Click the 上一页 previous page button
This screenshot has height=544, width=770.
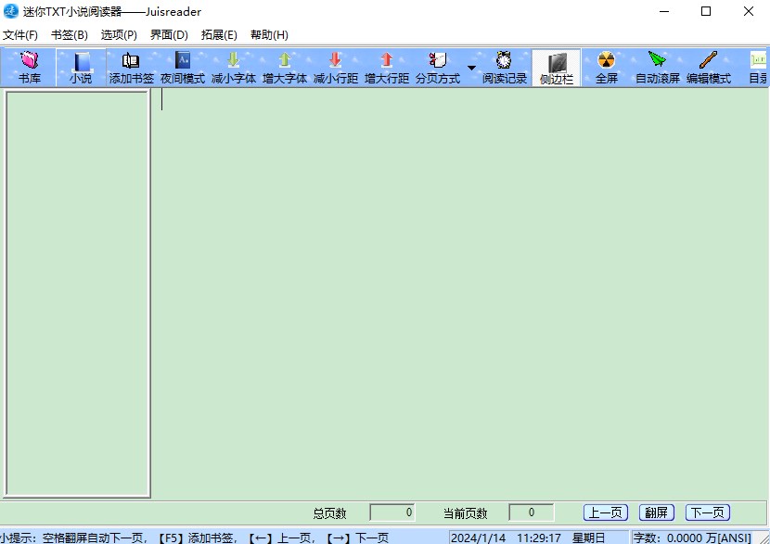606,512
